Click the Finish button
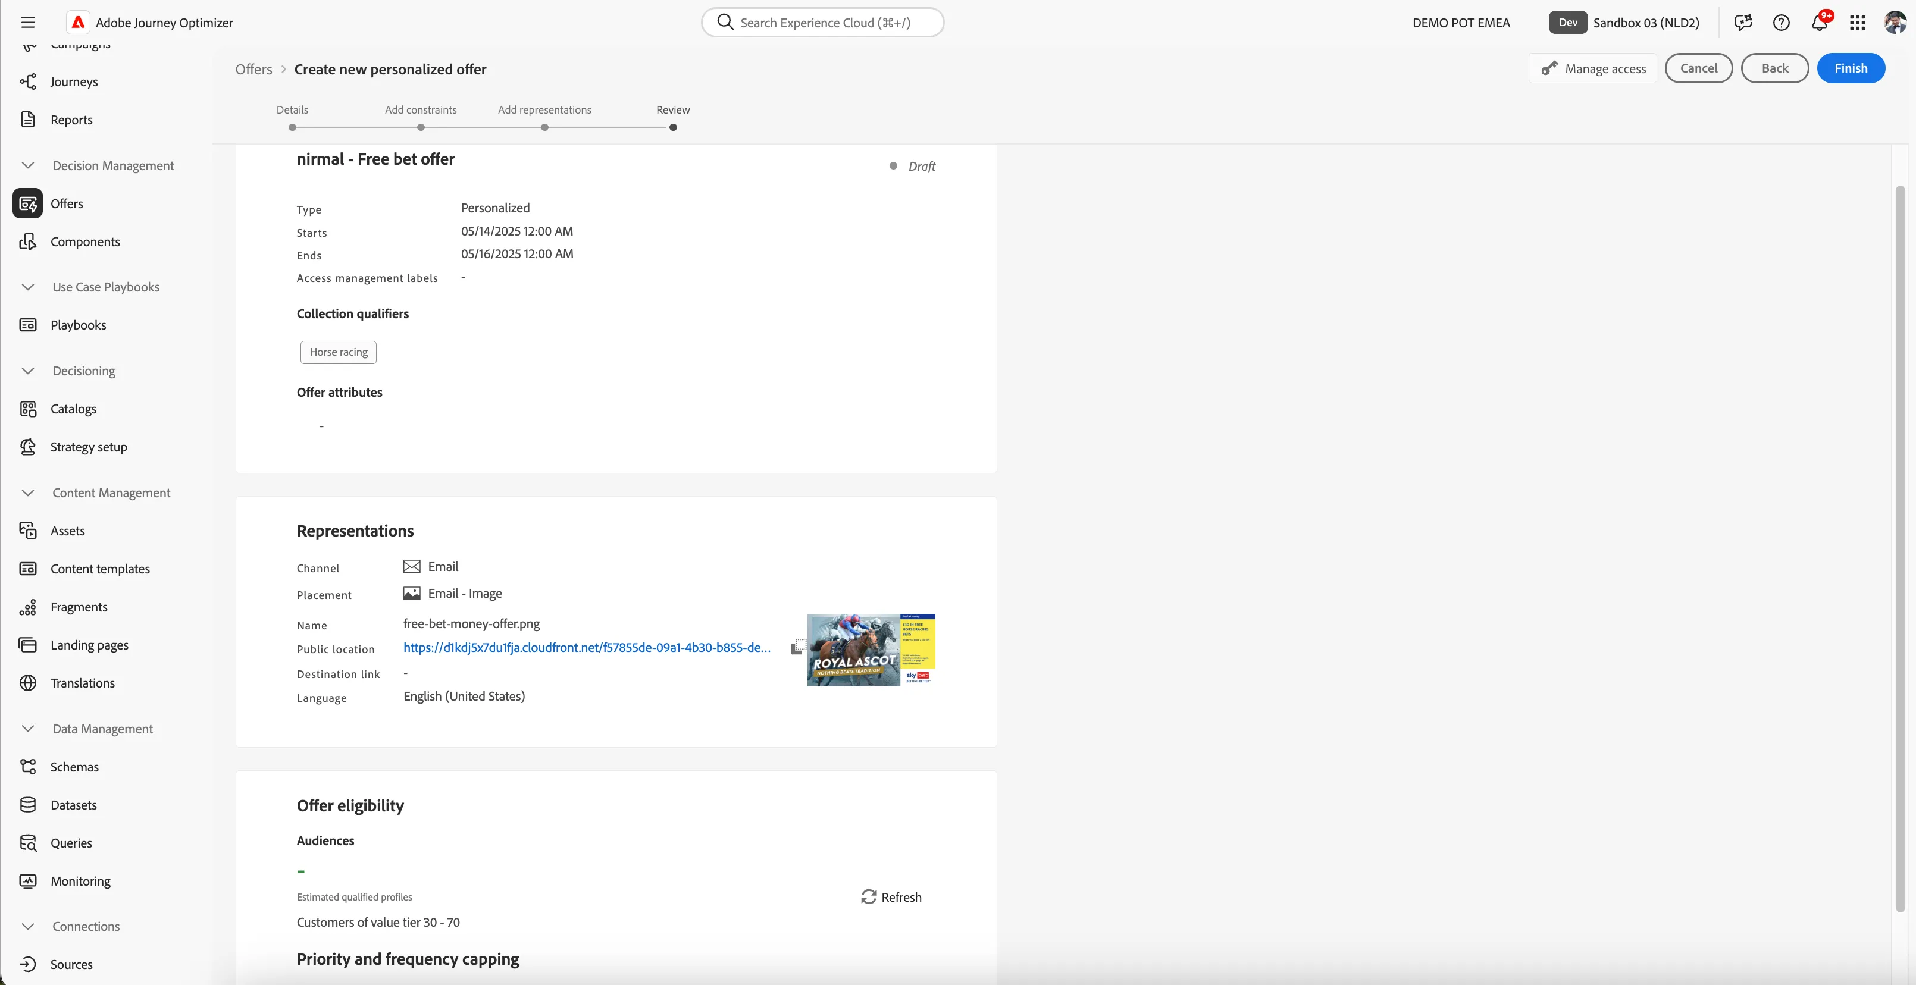The image size is (1916, 985). [1851, 68]
